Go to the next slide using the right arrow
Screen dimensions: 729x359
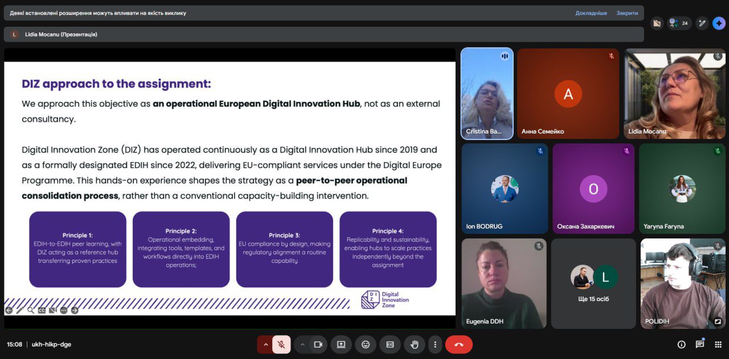tap(75, 310)
